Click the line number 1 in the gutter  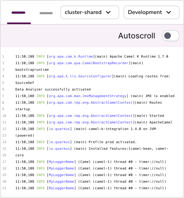click(x=3, y=56)
